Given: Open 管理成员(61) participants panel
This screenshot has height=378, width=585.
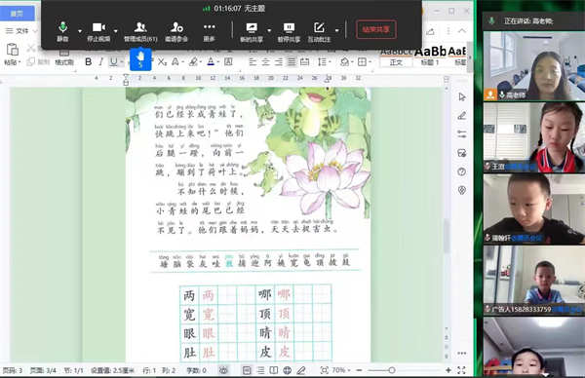Looking at the screenshot, I should [x=140, y=31].
